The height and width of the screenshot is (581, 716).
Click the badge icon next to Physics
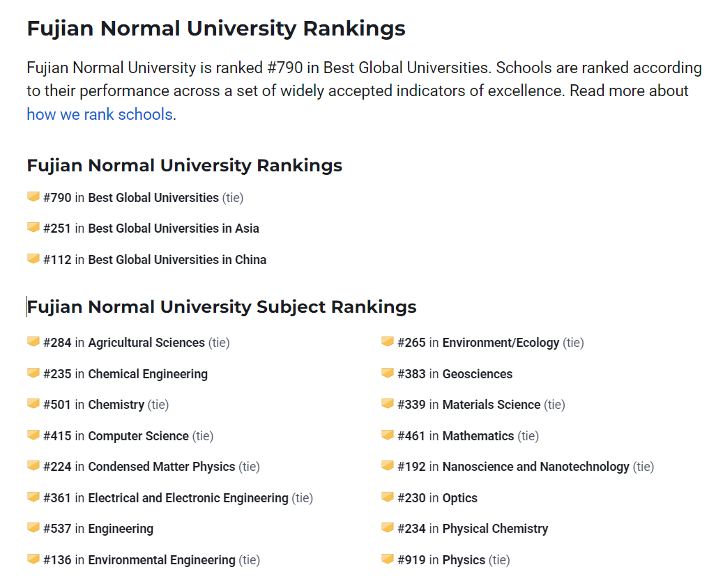[x=388, y=559]
